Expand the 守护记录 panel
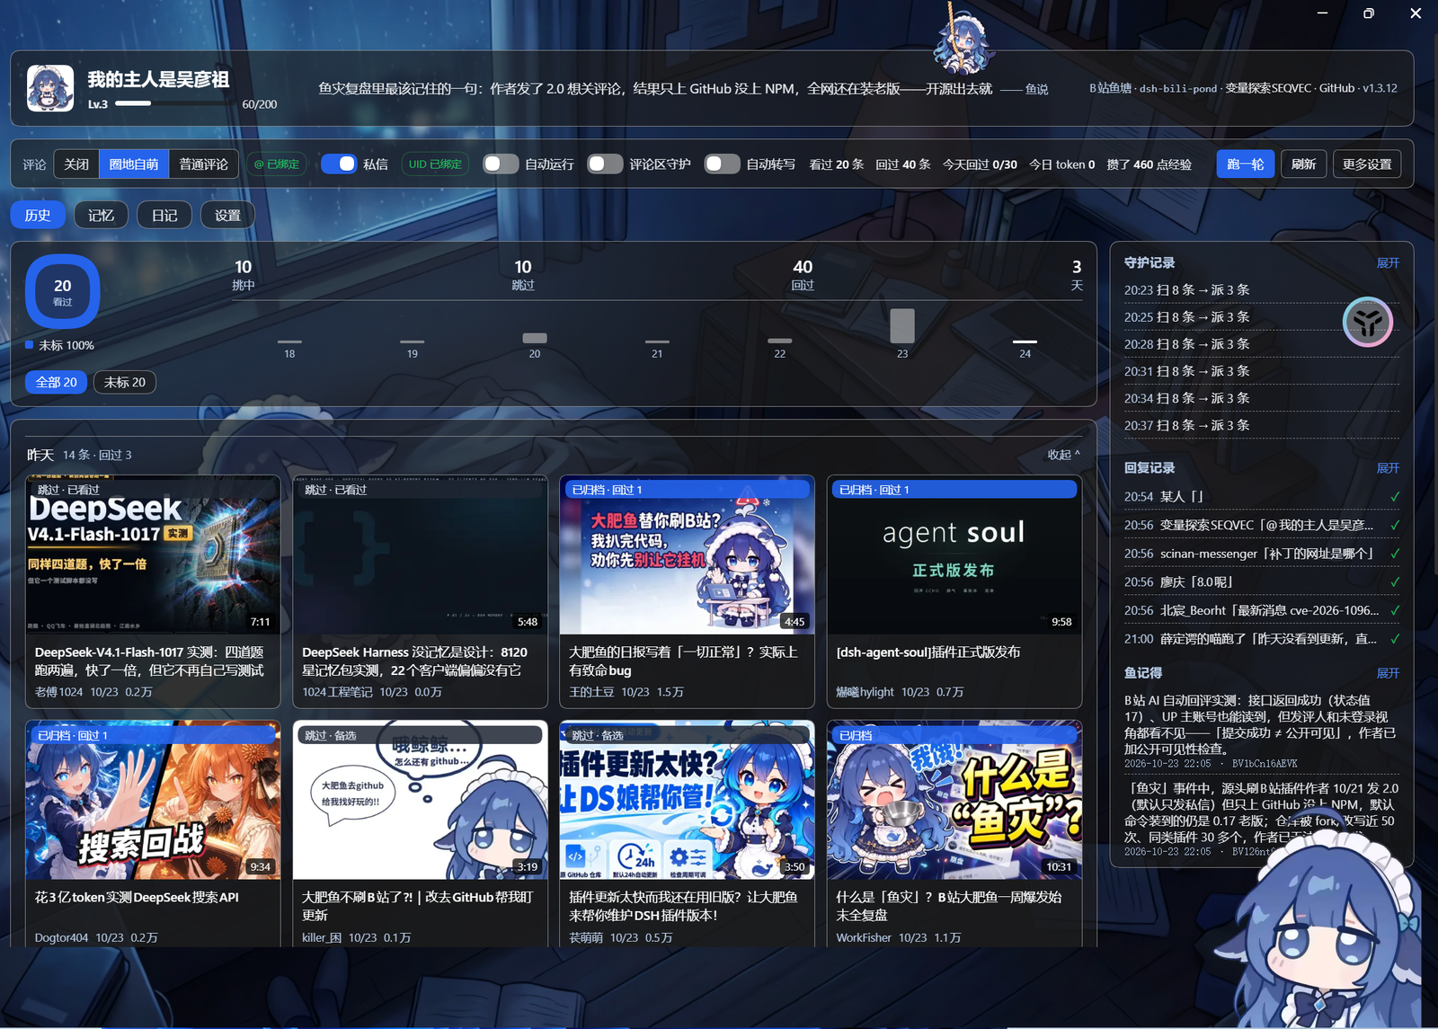The height and width of the screenshot is (1029, 1438). point(1388,263)
